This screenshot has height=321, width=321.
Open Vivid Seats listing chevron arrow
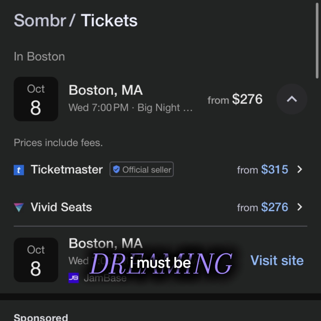[300, 207]
